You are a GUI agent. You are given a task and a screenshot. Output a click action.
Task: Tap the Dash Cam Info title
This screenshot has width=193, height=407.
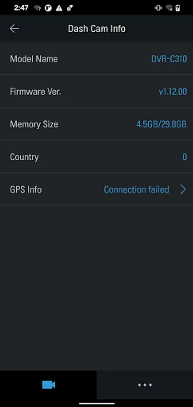(x=97, y=28)
